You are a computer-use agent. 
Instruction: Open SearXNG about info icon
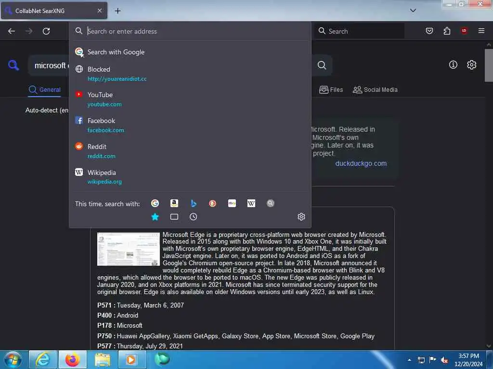click(453, 65)
